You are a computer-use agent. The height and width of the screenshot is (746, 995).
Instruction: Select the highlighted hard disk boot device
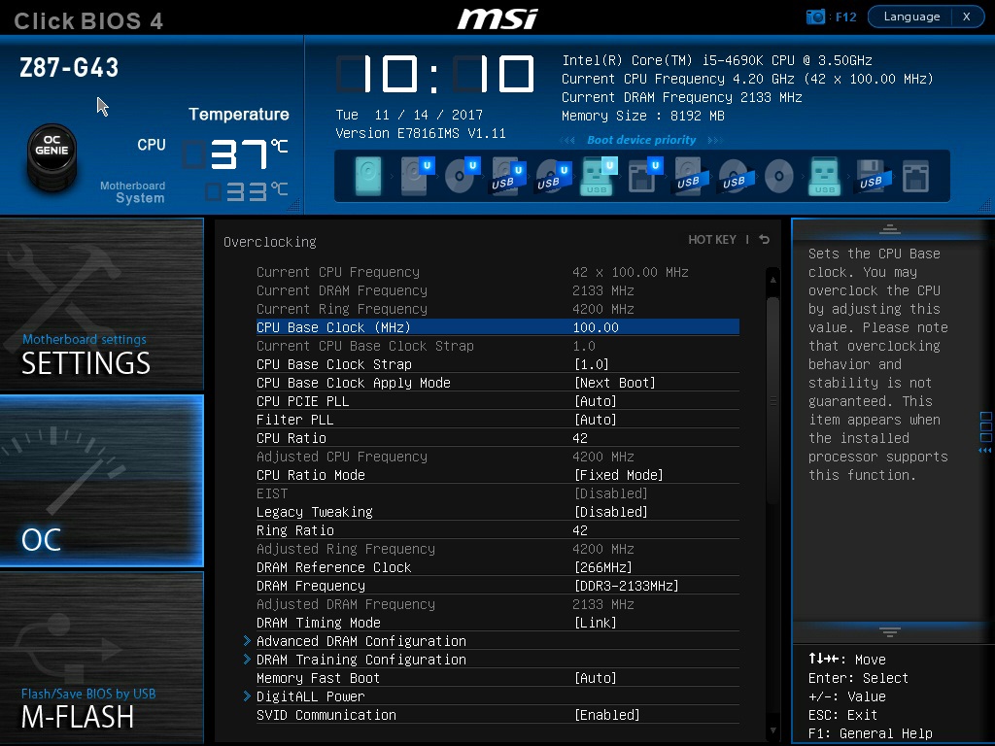[x=368, y=176]
